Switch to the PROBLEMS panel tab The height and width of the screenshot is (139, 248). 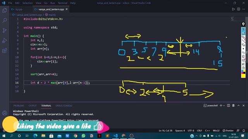point(19,105)
